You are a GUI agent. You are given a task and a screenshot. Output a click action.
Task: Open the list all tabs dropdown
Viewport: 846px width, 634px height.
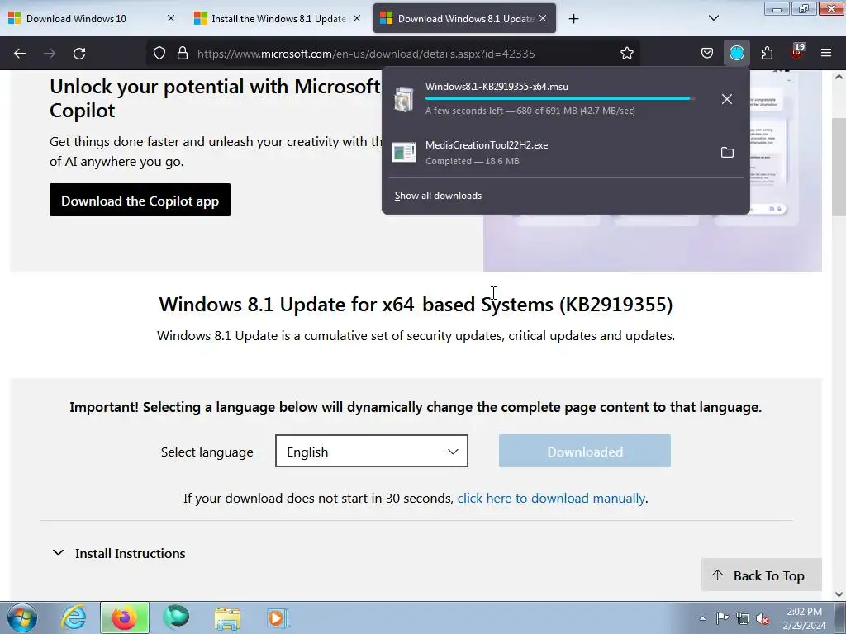pyautogui.click(x=713, y=18)
